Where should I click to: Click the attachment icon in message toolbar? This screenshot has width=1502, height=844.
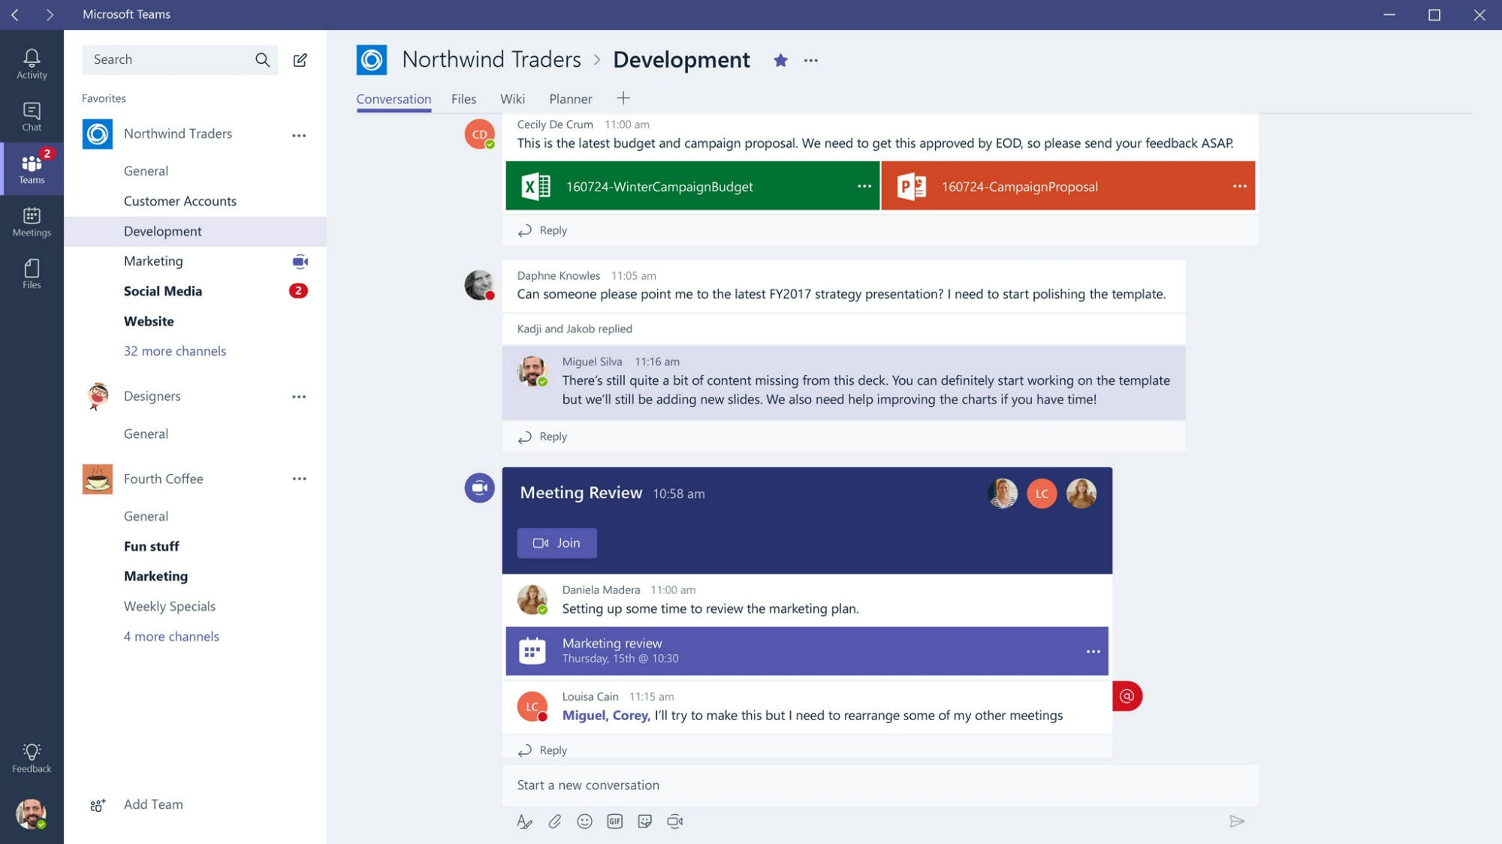point(555,821)
